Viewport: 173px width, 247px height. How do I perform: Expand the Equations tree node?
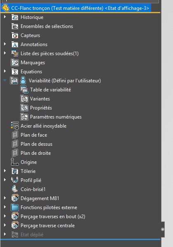point(5,71)
